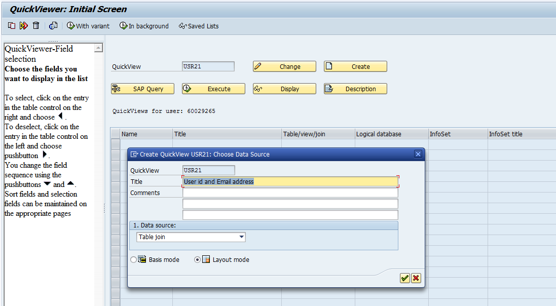Select the Copy QuickView toolbar icon
Image resolution: width=556 pixels, height=306 pixels.
[11, 25]
